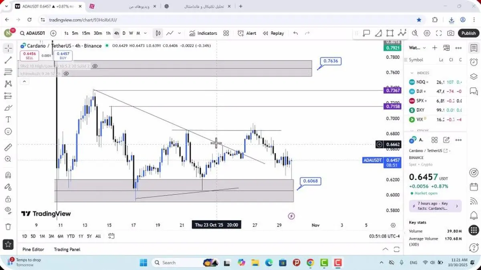481x270 pixels.
Task: Click the SELL 0.6456 button
Action: point(29,55)
